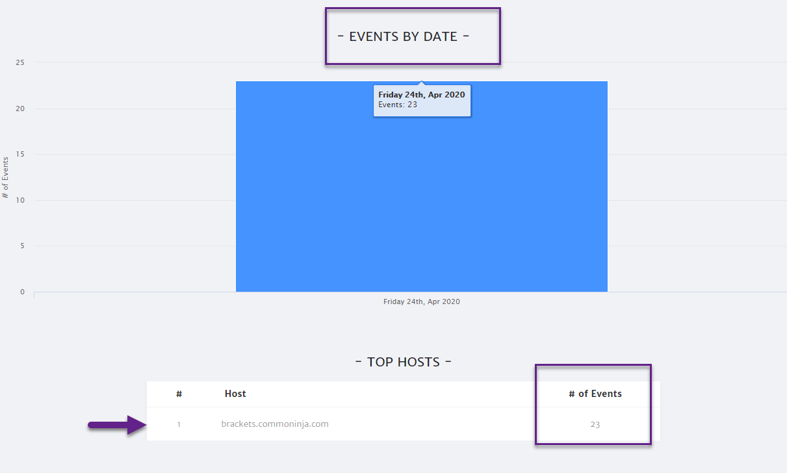Click the y-axis value 10
Image resolution: width=787 pixels, height=473 pixels.
[x=20, y=200]
